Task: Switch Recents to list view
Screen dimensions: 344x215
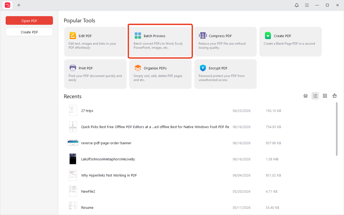Action: (x=315, y=96)
